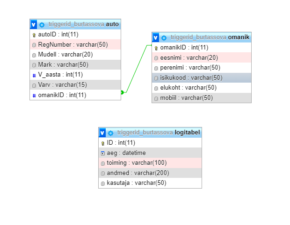The width and height of the screenshot is (290, 225).
Task: Click the gear icon on omanik table
Action: [164, 37]
